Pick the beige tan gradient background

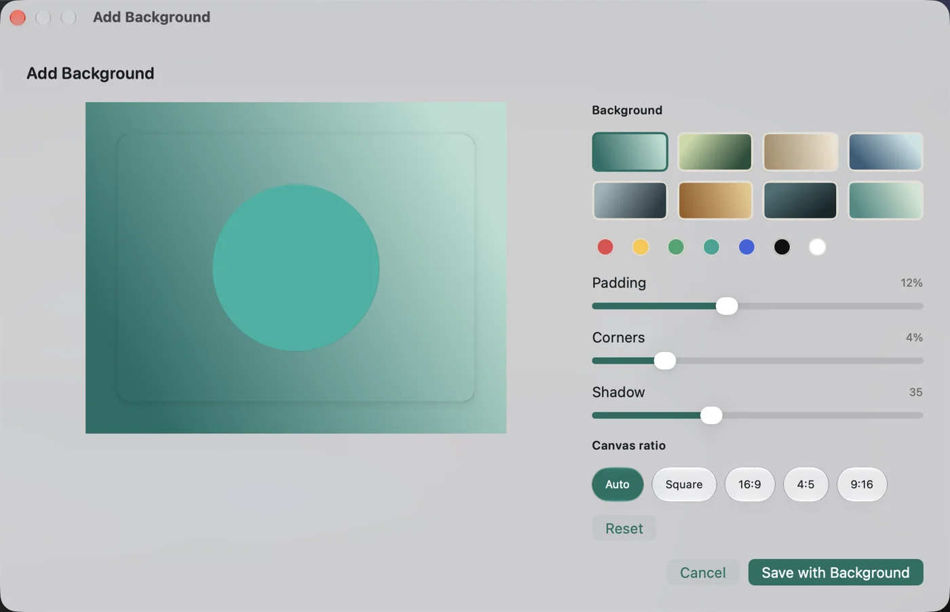(800, 152)
